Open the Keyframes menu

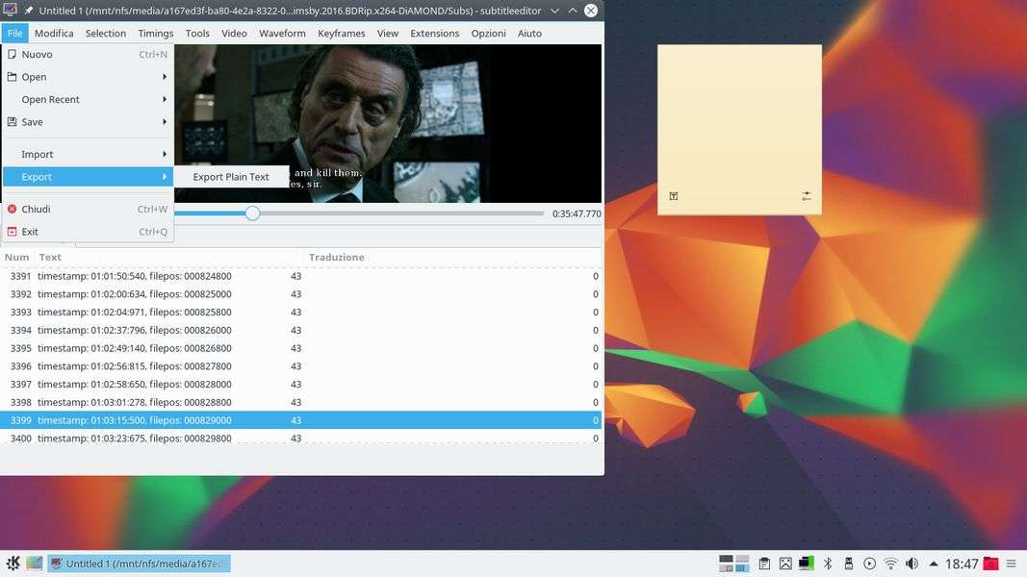point(342,34)
